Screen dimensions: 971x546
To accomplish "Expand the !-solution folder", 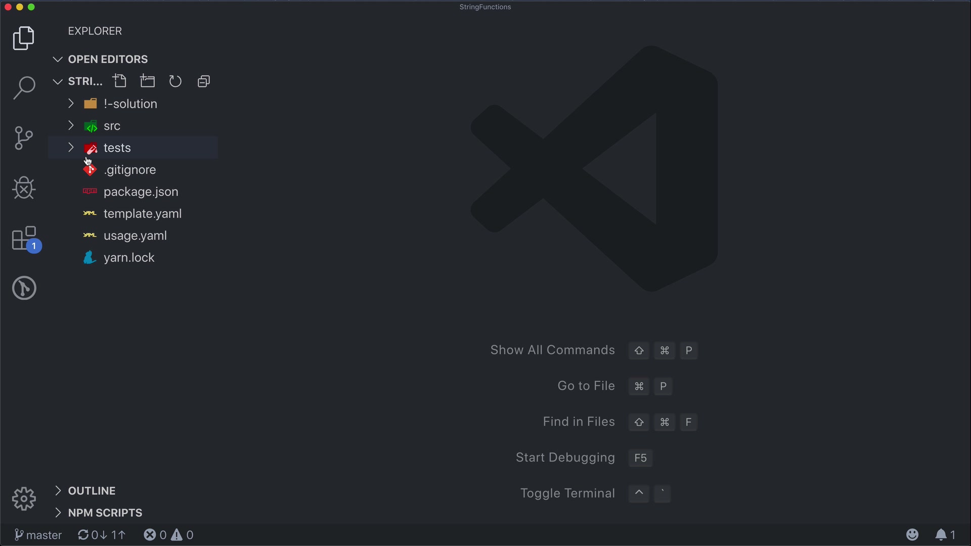I will point(130,104).
